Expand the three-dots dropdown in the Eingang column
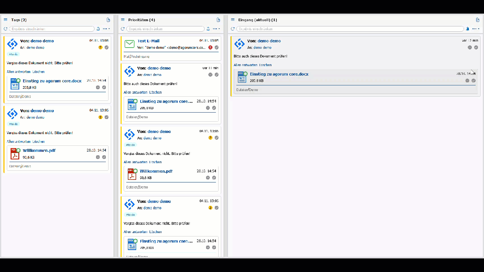 pos(476,29)
